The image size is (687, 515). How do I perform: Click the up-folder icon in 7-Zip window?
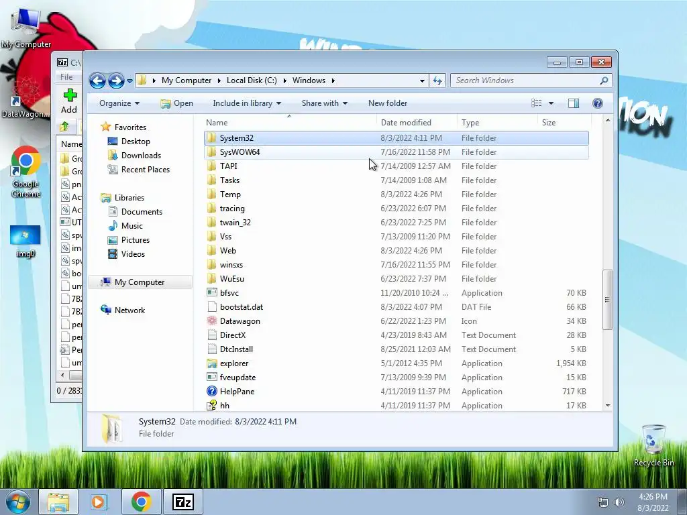(64, 127)
